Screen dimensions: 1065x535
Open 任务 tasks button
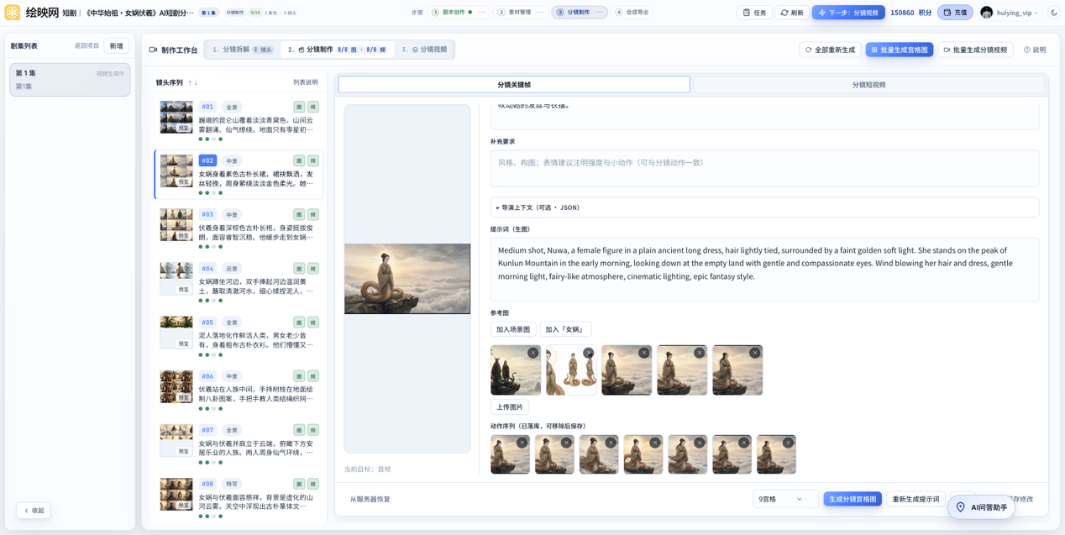pos(754,13)
